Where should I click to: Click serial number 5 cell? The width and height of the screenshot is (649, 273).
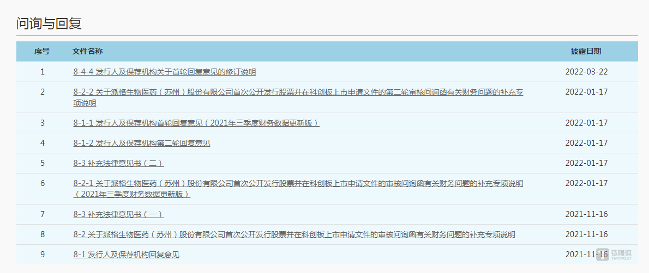tap(42, 163)
